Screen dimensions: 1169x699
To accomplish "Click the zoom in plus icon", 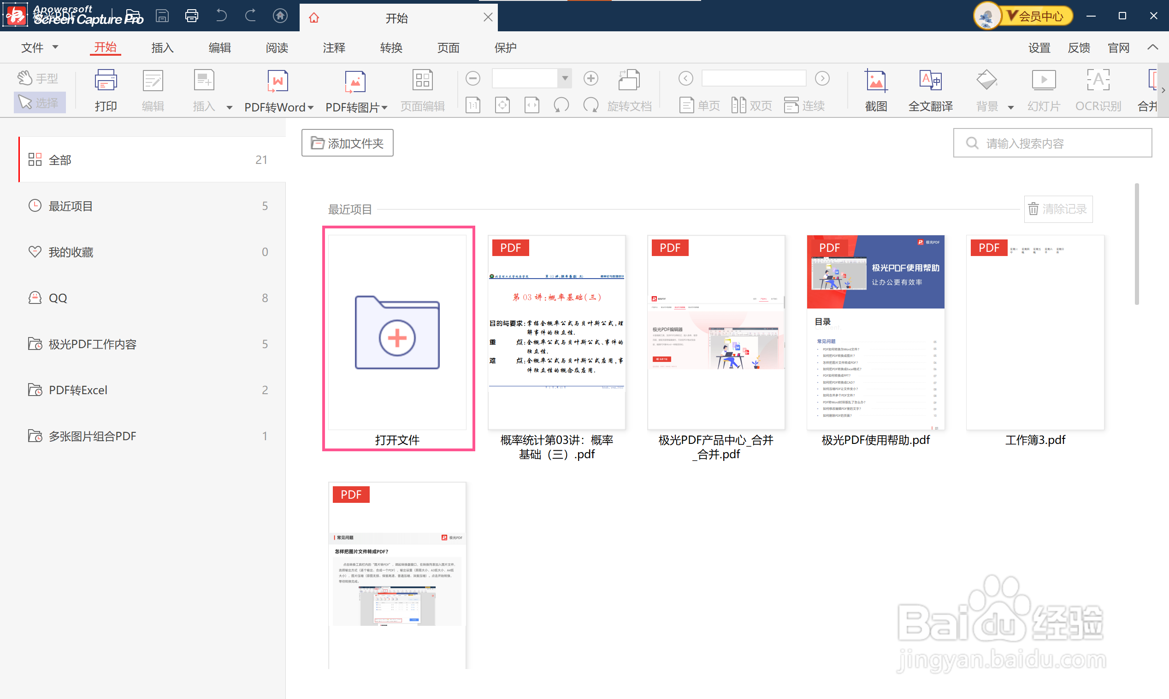I will 590,78.
